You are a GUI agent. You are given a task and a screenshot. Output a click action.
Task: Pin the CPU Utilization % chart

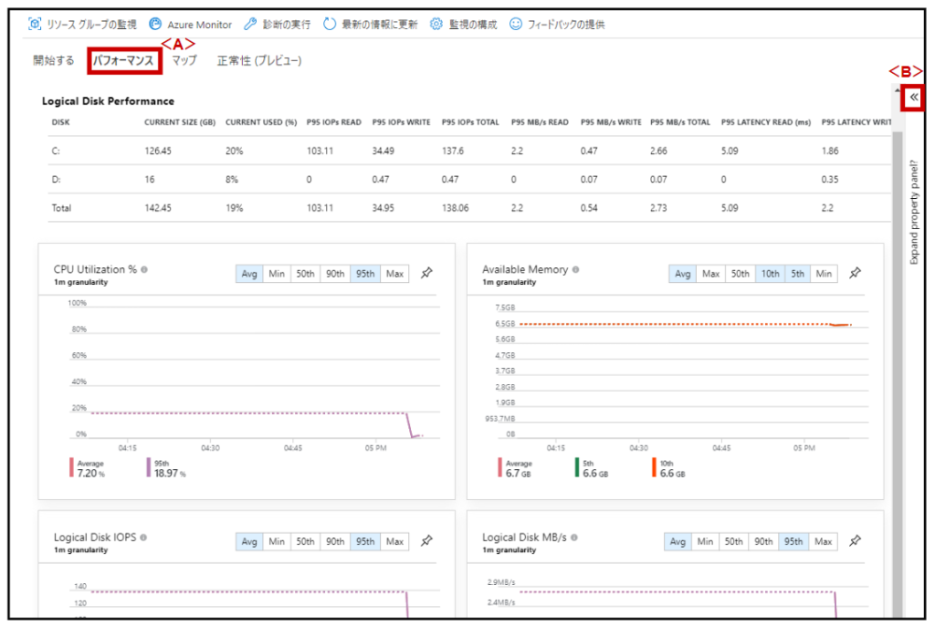coord(425,272)
